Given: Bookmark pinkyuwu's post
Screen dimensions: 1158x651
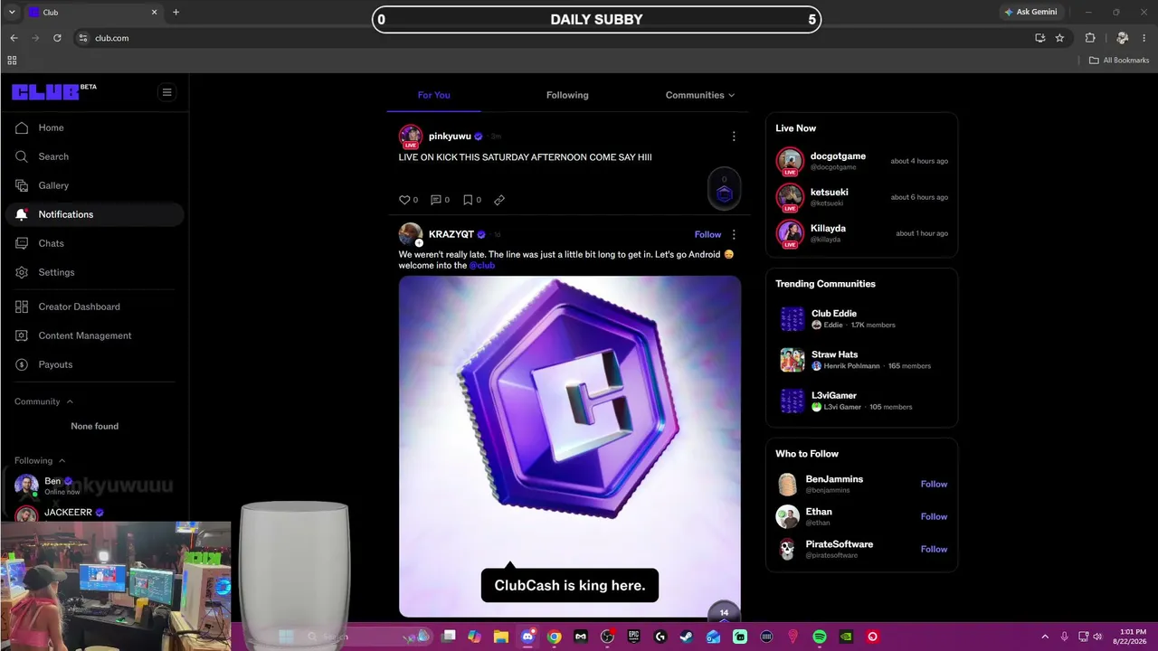Looking at the screenshot, I should tap(468, 200).
